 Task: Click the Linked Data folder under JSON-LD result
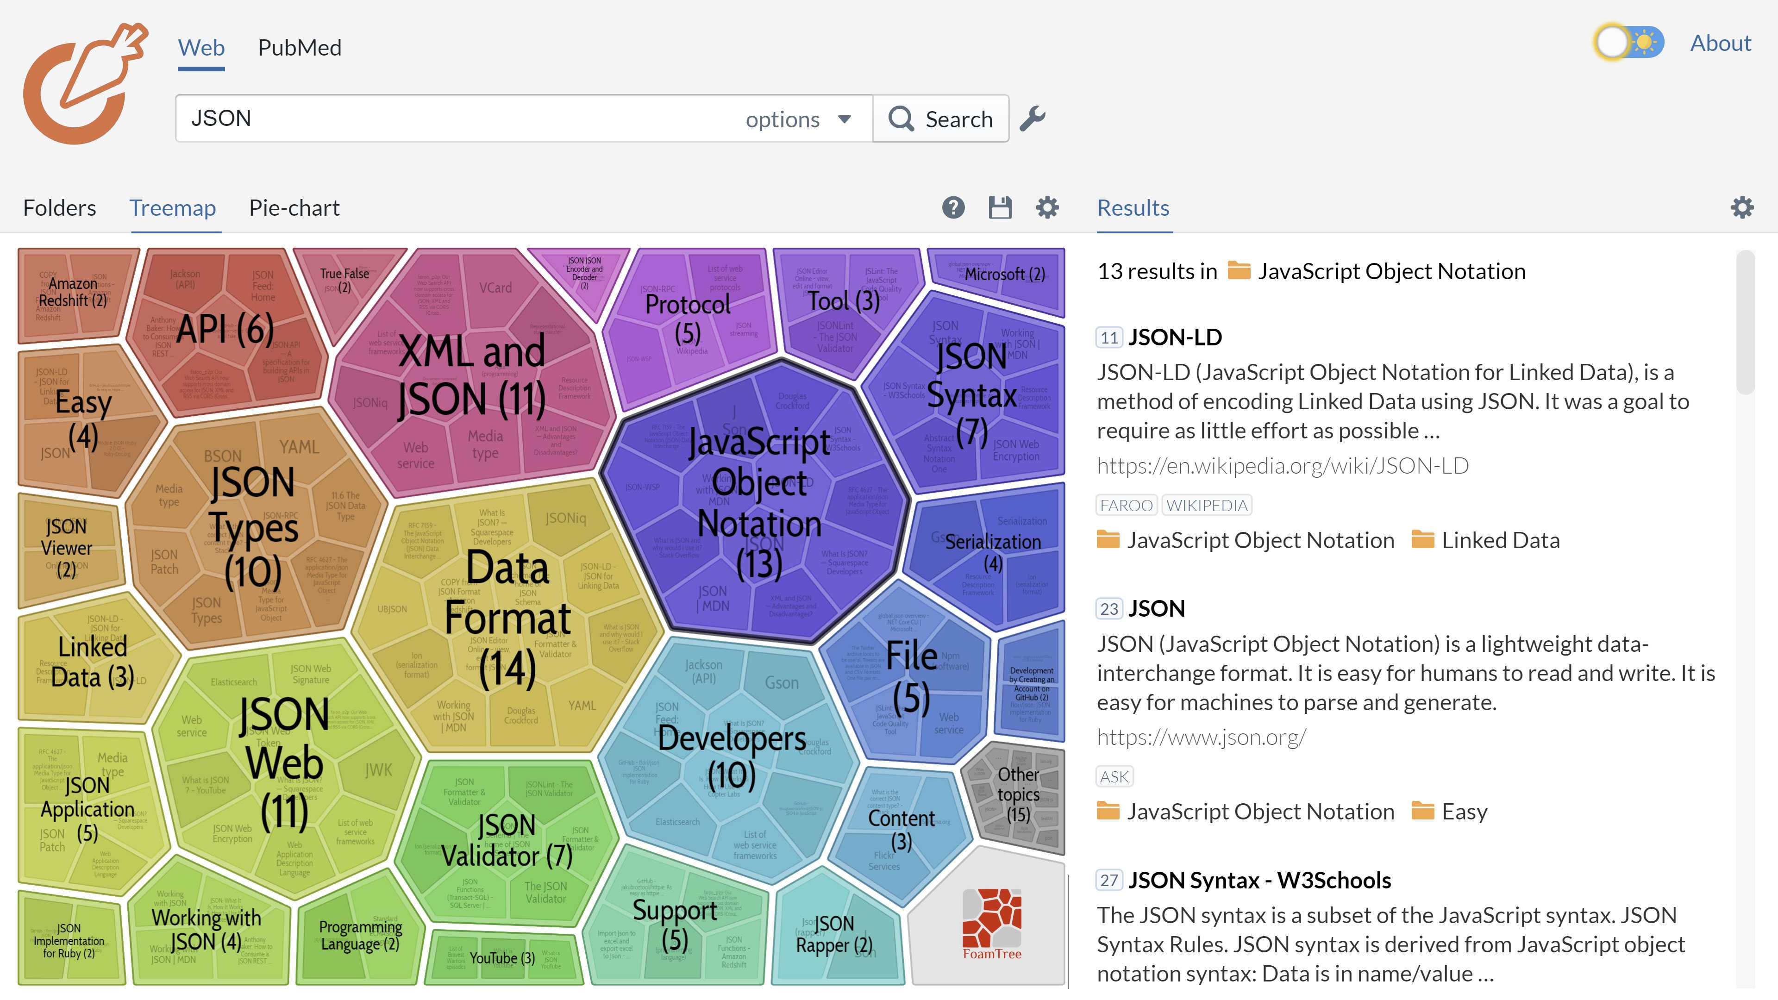pyautogui.click(x=1500, y=540)
